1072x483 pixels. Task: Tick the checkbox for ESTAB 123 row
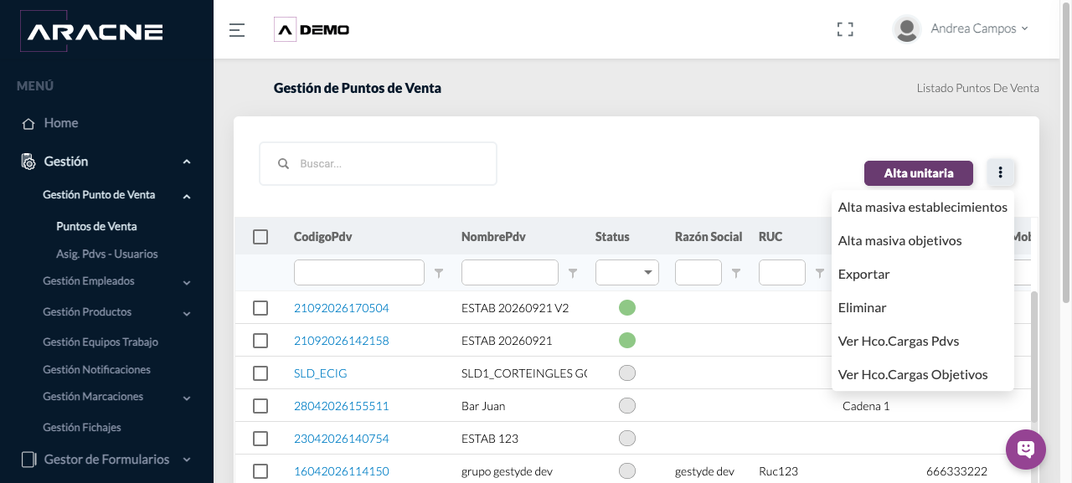pyautogui.click(x=260, y=439)
